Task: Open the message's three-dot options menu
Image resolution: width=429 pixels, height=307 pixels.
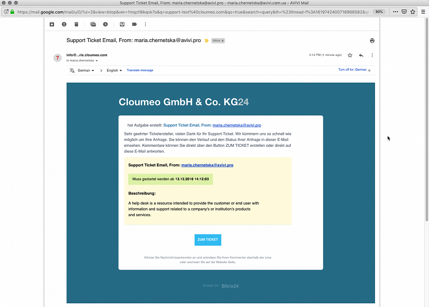Action: click(x=372, y=55)
